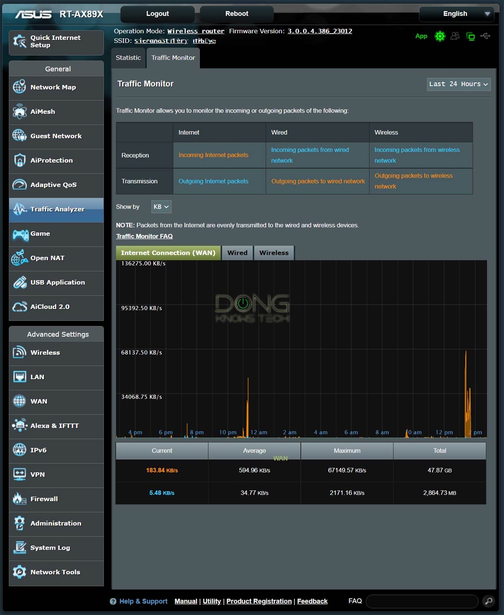The height and width of the screenshot is (615, 504).
Task: Focus the FAQ search input field
Action: coord(422,601)
